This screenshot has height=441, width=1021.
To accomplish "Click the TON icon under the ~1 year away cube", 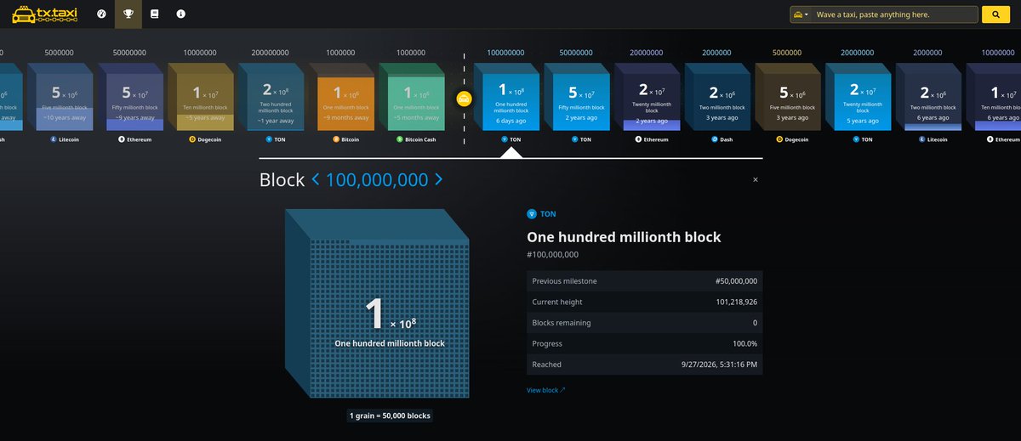I will [269, 139].
